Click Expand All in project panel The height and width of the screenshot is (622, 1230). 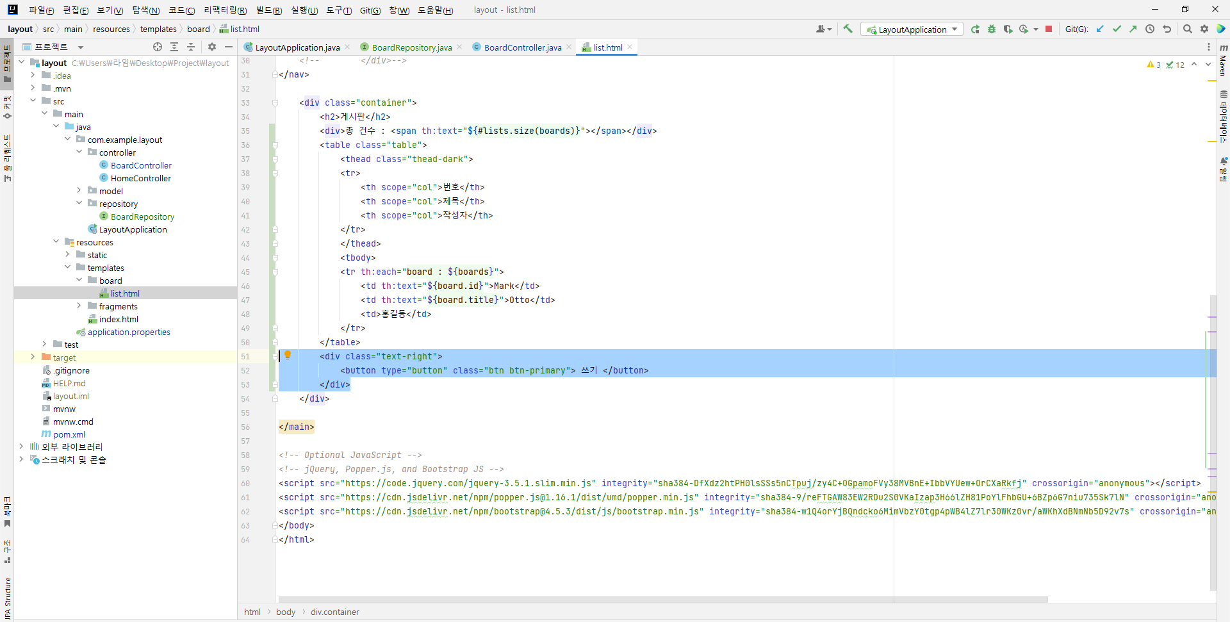click(174, 47)
